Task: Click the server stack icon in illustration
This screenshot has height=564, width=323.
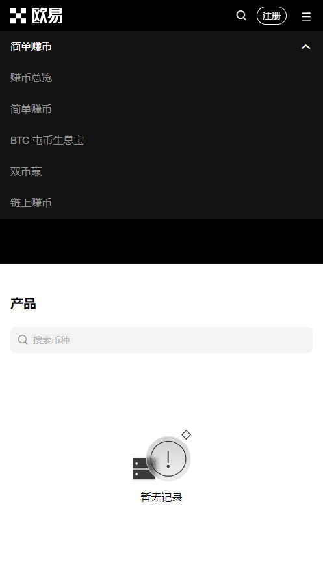Action: (x=142, y=469)
